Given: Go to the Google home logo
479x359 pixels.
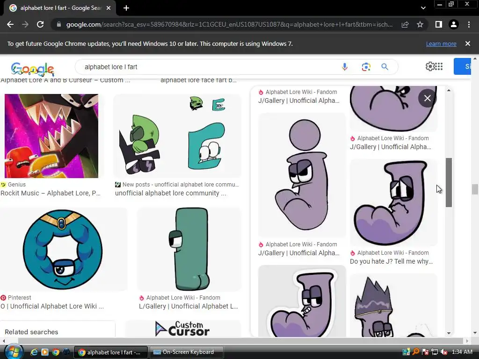Looking at the screenshot, I should click(x=32, y=69).
